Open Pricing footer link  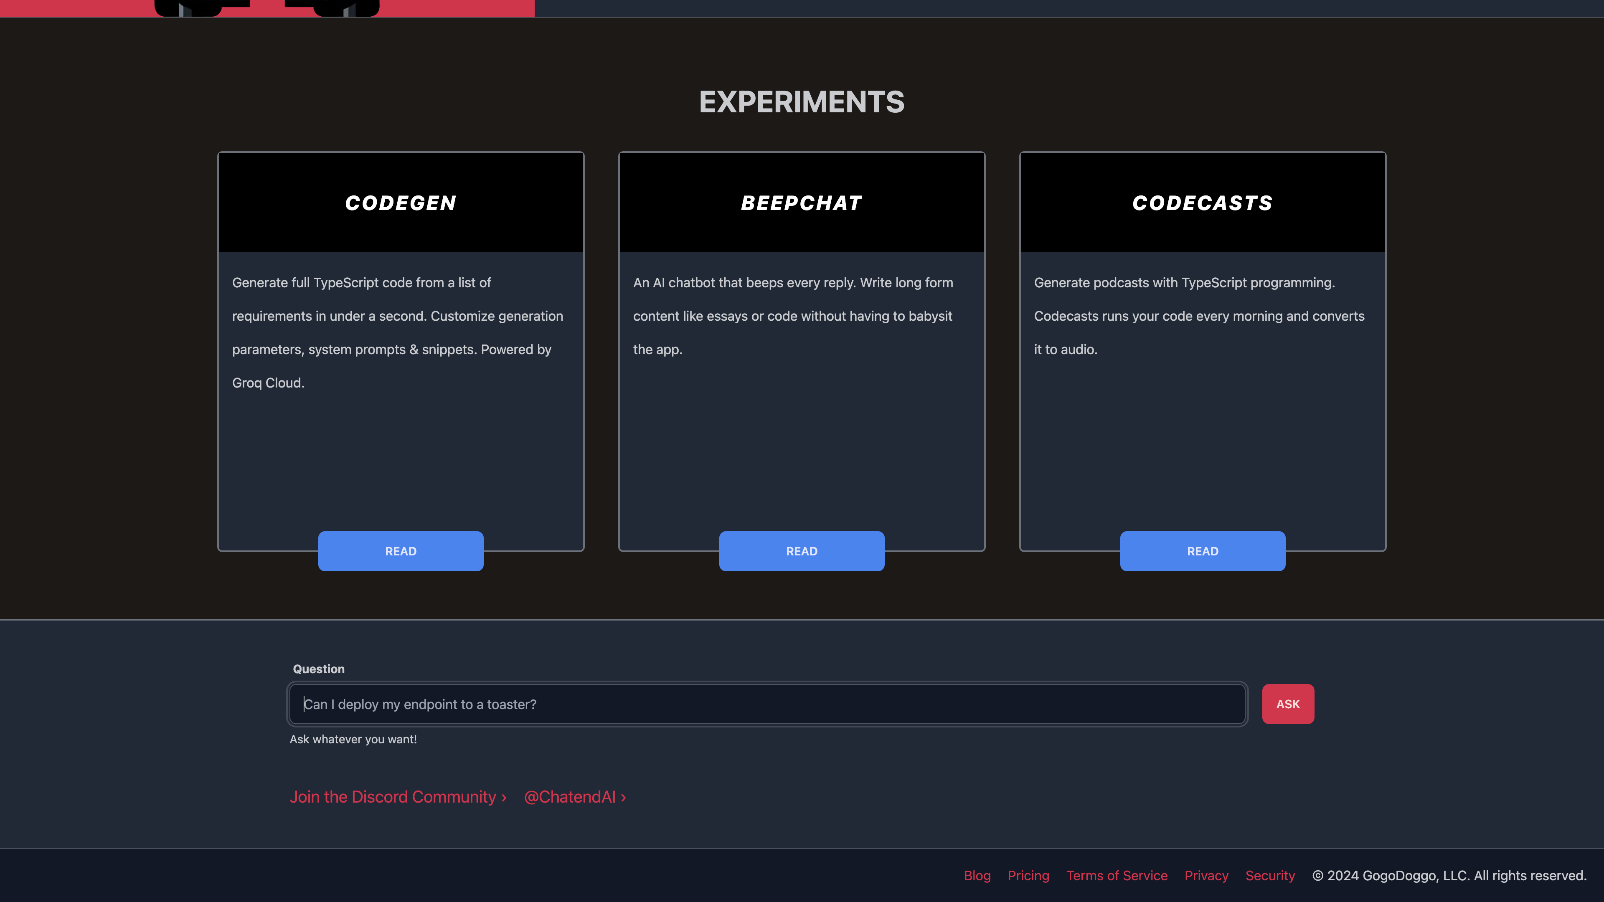click(x=1028, y=875)
